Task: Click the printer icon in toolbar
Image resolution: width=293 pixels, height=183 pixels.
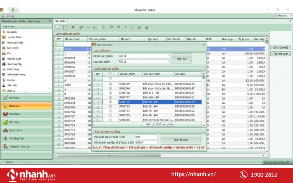Action: tap(88, 27)
